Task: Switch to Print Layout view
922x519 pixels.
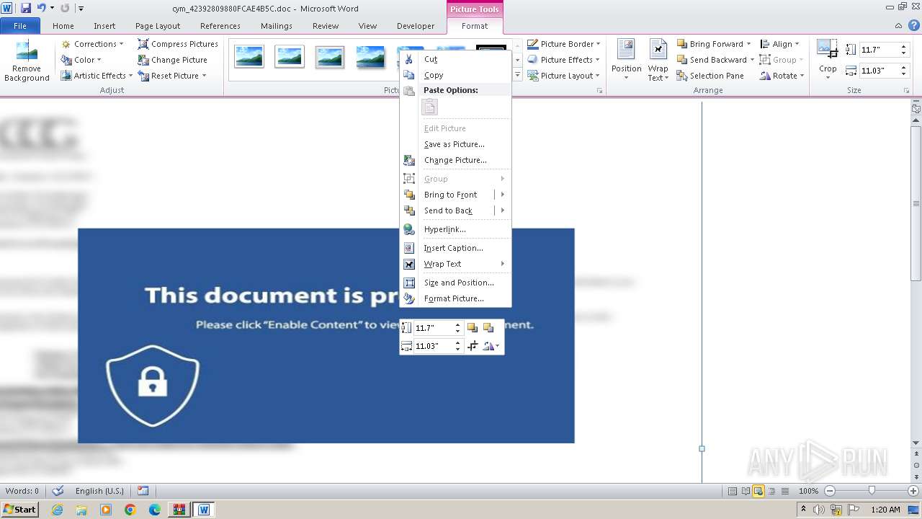Action: [733, 491]
